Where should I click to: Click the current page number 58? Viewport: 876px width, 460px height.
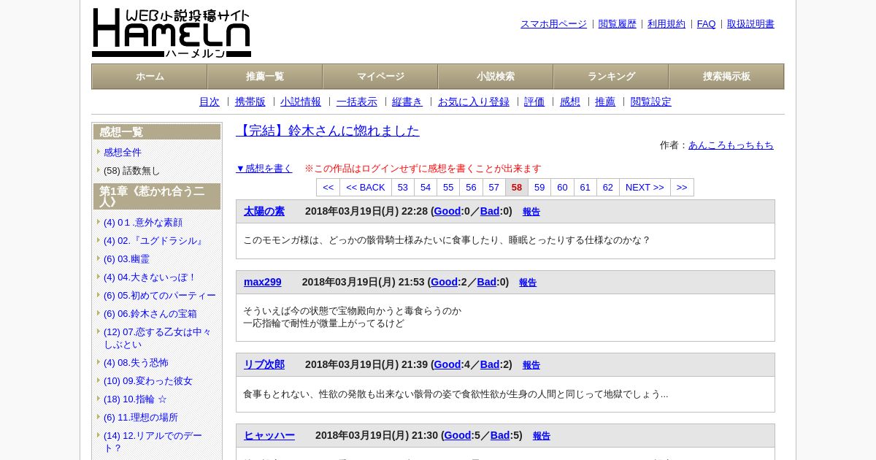pos(517,188)
